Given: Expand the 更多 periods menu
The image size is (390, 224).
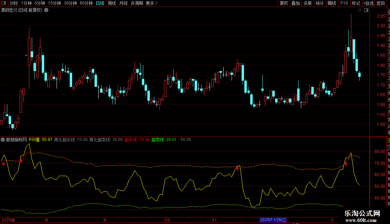Looking at the screenshot, I should 152,3.
